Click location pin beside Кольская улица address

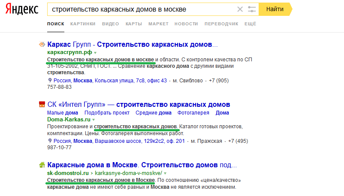pos(49,80)
